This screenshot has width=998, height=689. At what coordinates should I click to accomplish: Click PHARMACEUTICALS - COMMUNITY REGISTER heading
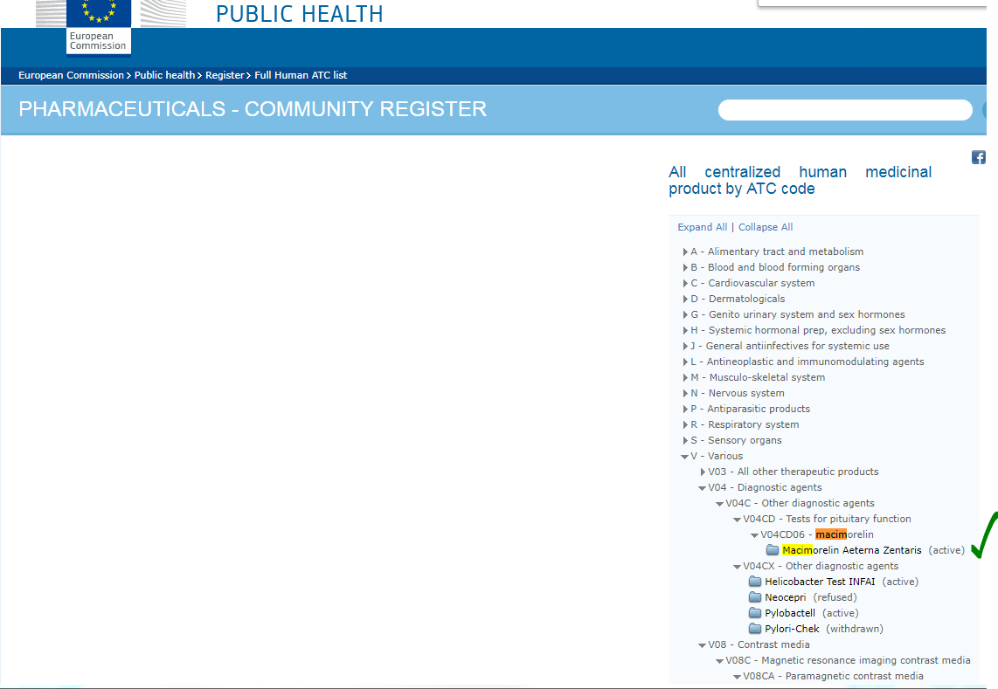coord(253,109)
